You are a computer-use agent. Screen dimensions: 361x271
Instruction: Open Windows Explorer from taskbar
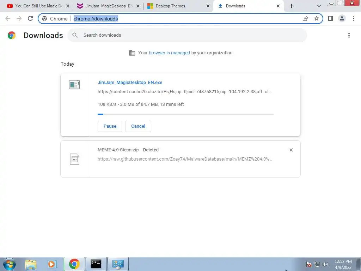coord(31,264)
